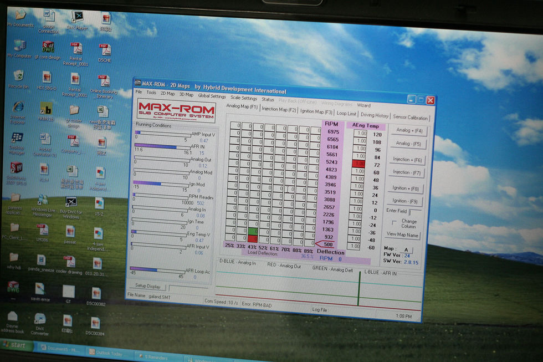Open the panda_sneeze video file
Screen dimensions: 543x362
(41, 263)
